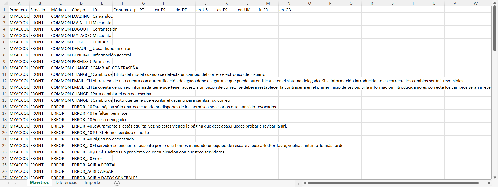Select the cell 'CERRAR'
The image size is (498, 187).
(x=102, y=42)
